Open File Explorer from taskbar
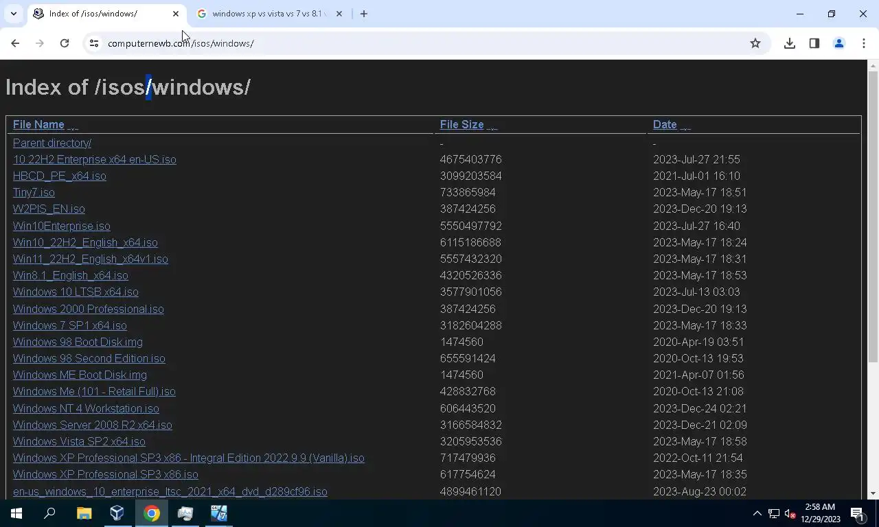The width and height of the screenshot is (879, 527). click(84, 513)
